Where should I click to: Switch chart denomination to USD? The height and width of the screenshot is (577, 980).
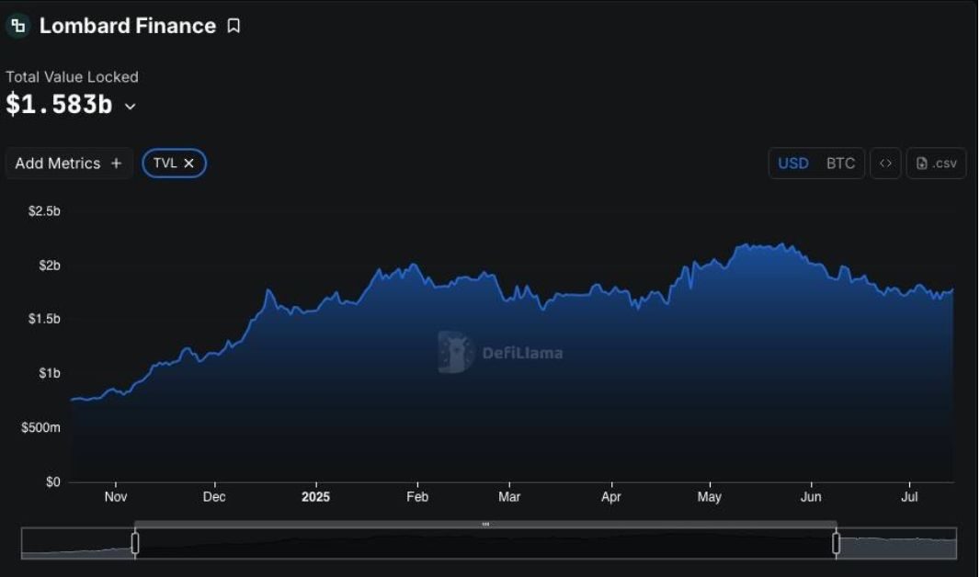tap(793, 164)
